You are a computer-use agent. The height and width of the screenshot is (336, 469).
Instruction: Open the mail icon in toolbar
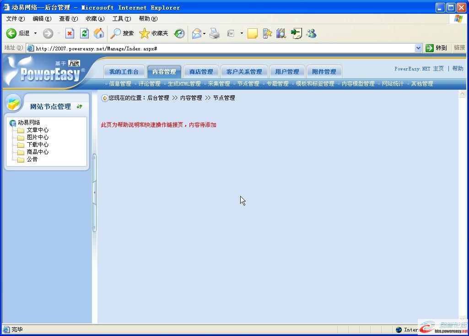click(195, 33)
